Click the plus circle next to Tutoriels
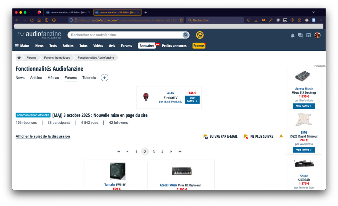The height and width of the screenshot is (206, 338). tap(104, 78)
